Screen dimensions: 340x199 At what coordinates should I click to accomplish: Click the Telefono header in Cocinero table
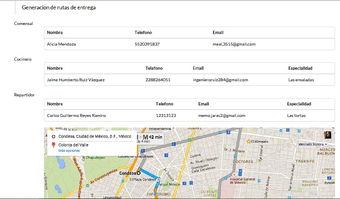pyautogui.click(x=154, y=68)
